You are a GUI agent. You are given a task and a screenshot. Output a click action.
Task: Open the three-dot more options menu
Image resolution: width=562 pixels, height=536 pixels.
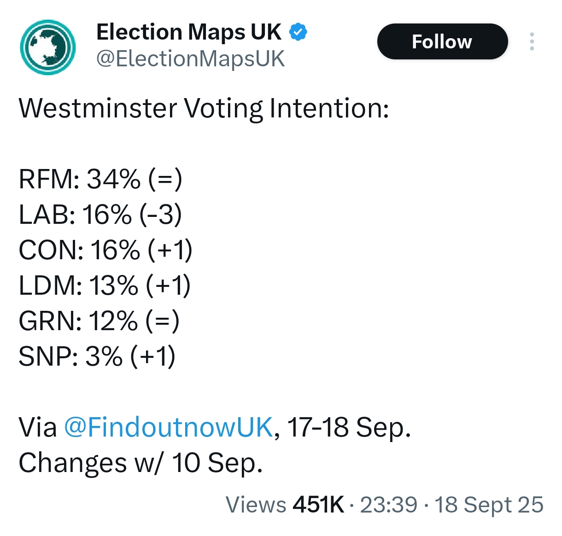coord(532,41)
